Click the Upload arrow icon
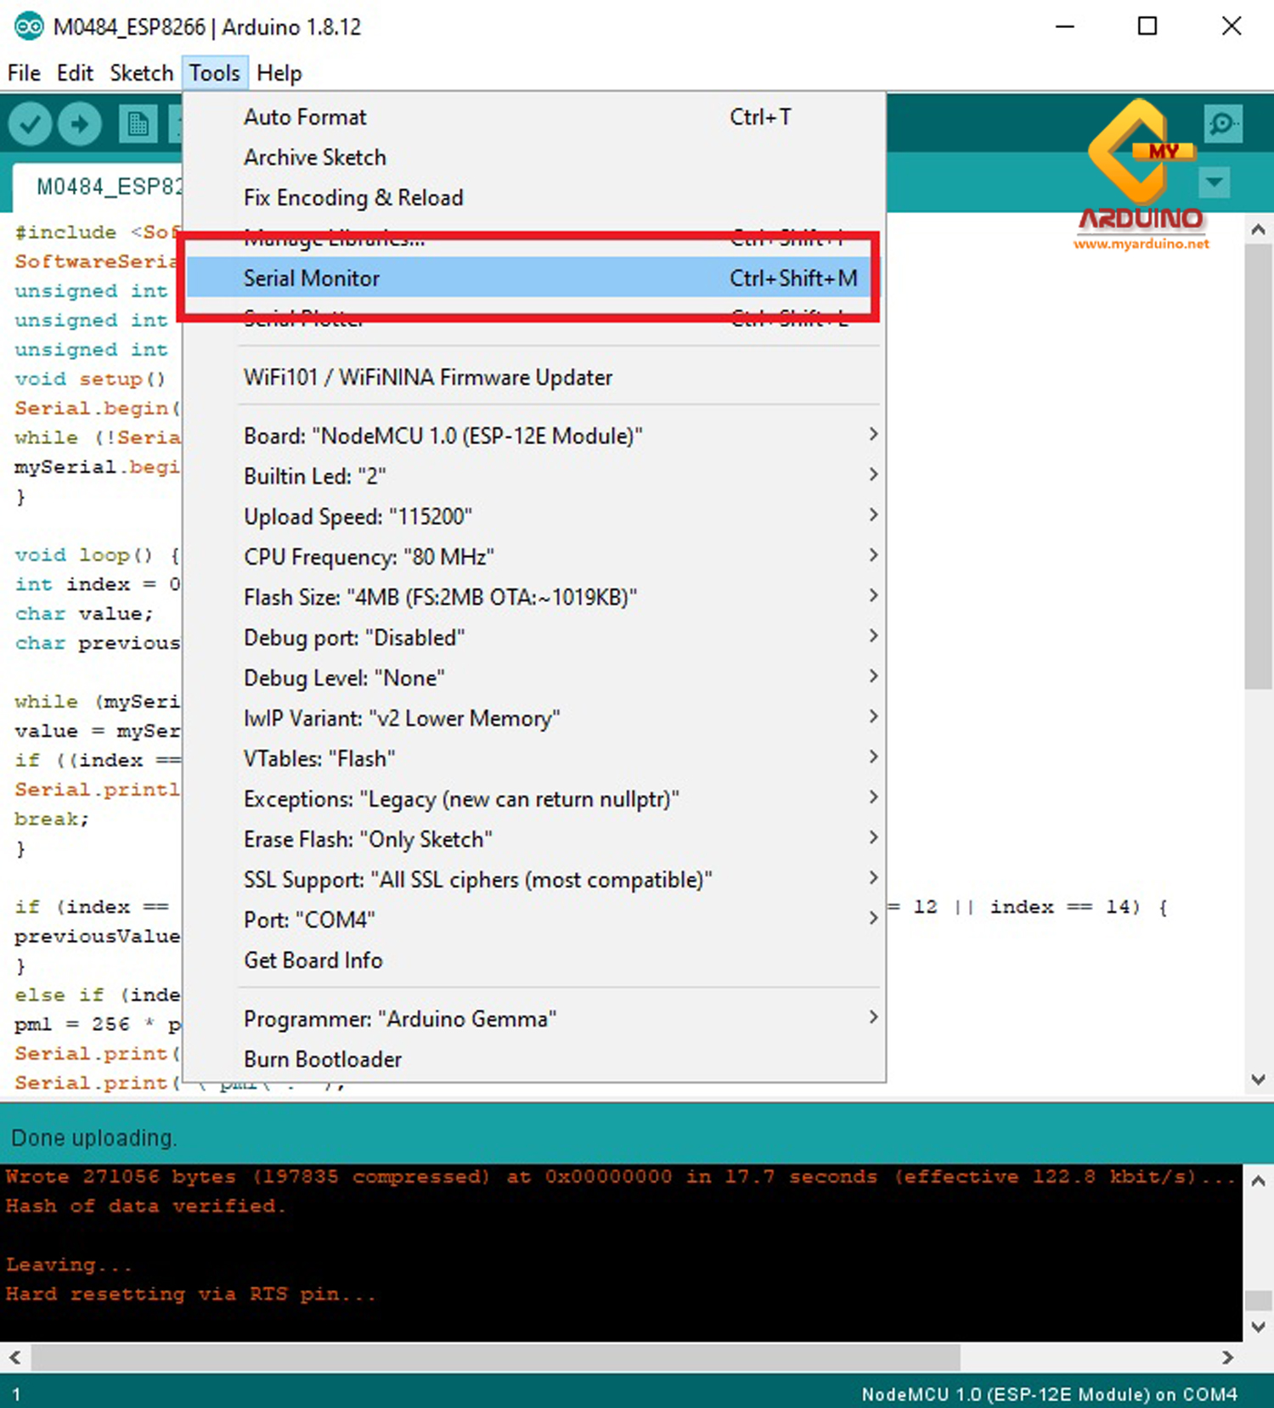Screen dimensions: 1274x1408 coord(79,125)
